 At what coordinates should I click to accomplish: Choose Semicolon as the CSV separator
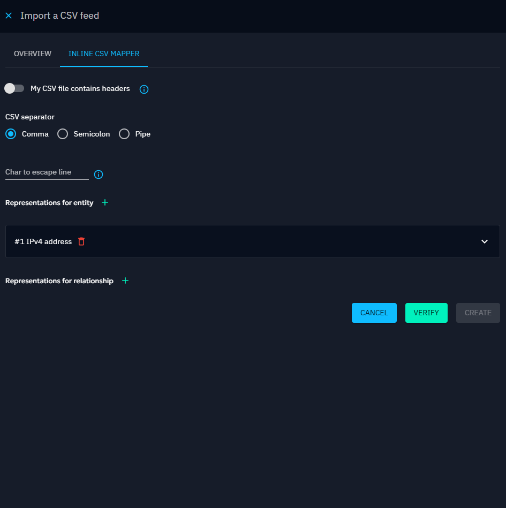63,134
